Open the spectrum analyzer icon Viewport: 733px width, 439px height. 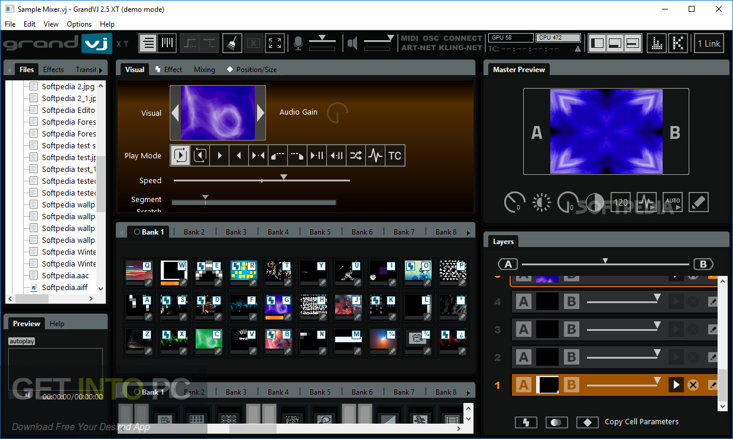(x=657, y=43)
